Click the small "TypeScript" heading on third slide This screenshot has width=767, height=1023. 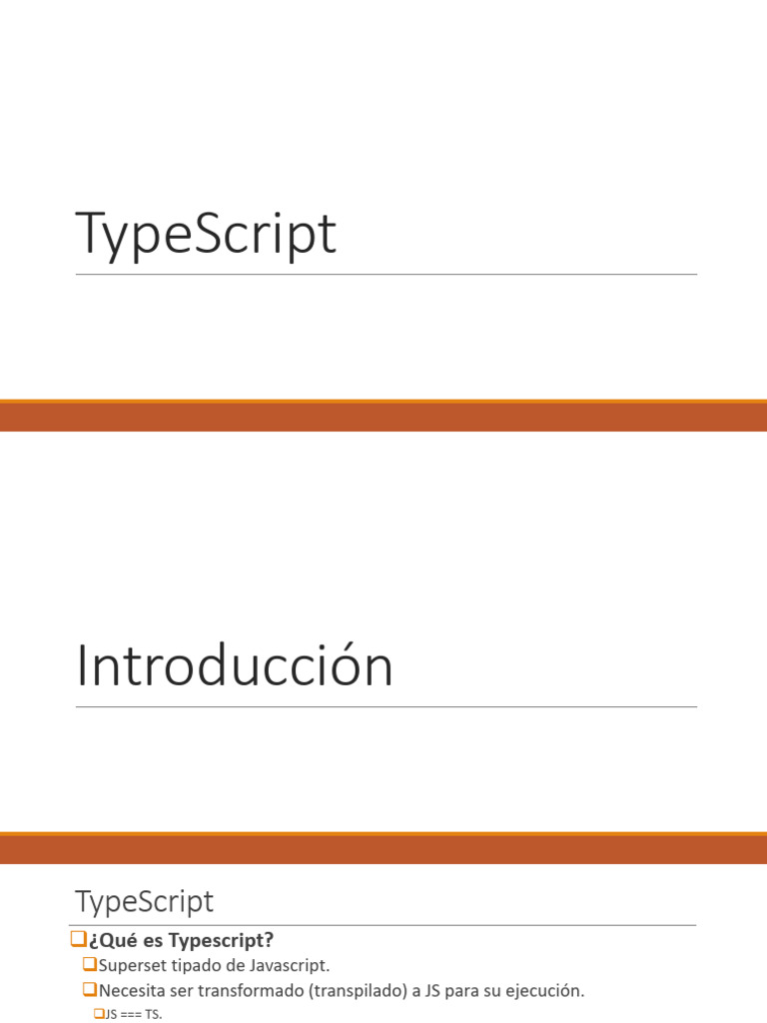144,901
